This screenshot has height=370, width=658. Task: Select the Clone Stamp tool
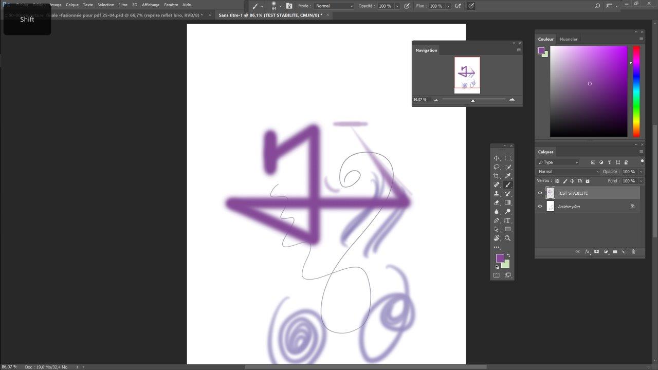coord(497,194)
